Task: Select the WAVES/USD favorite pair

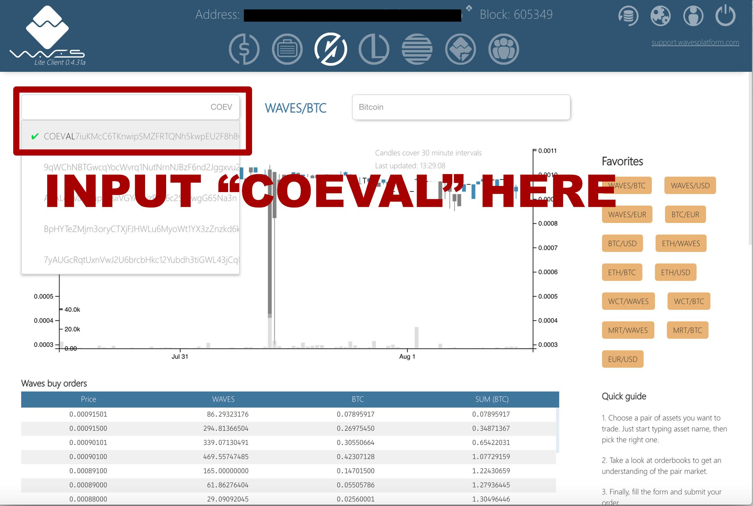Action: pyautogui.click(x=690, y=185)
